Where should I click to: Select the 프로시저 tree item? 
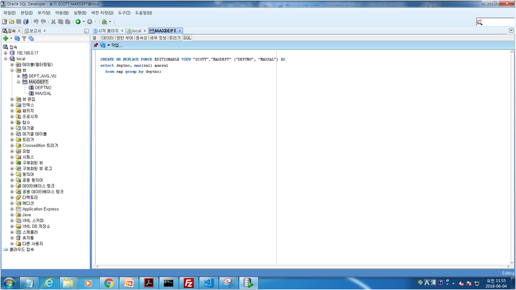(x=30, y=116)
